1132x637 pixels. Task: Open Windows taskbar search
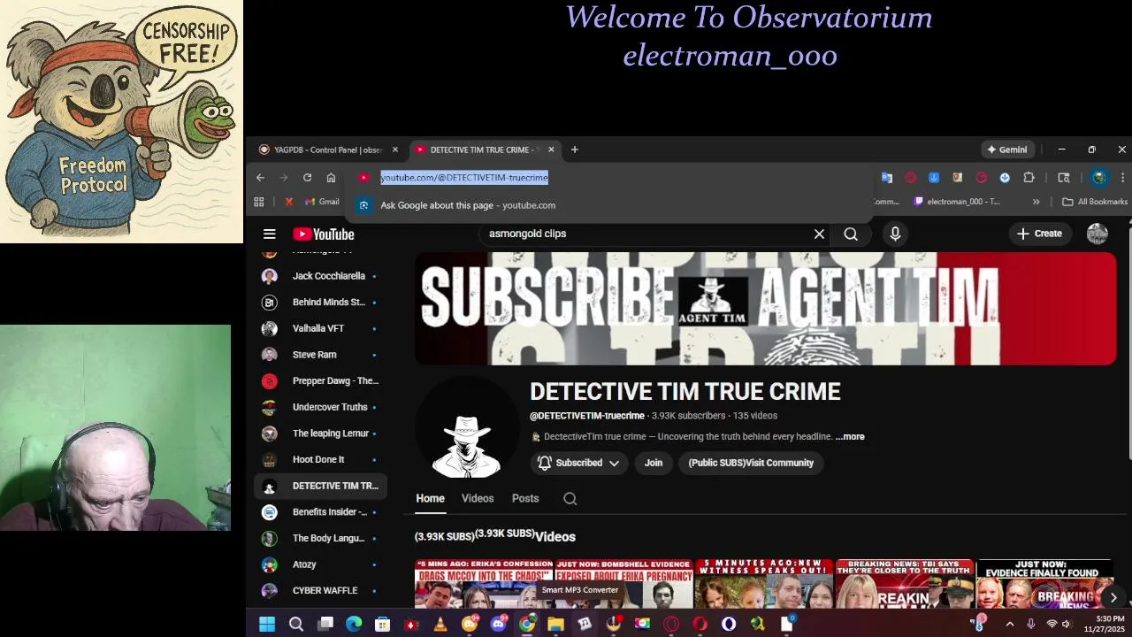296,625
